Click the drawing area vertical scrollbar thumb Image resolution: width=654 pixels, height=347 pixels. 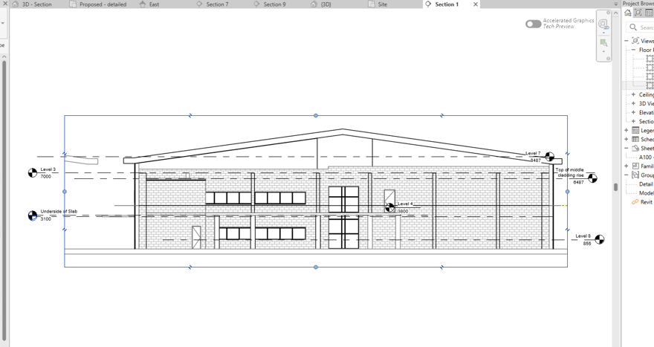615,187
